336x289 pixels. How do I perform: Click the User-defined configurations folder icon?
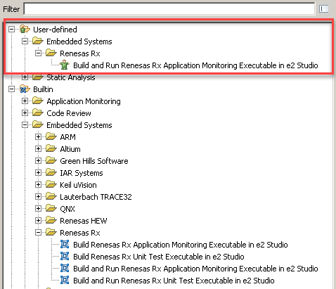point(25,30)
